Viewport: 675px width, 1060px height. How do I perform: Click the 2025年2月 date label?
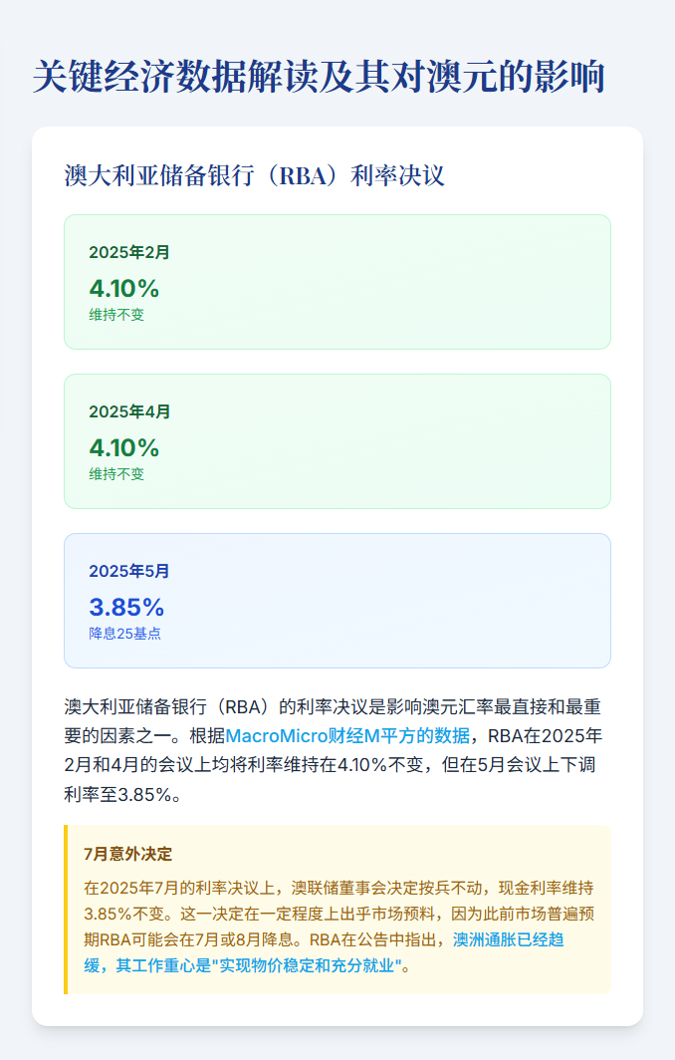coord(129,252)
